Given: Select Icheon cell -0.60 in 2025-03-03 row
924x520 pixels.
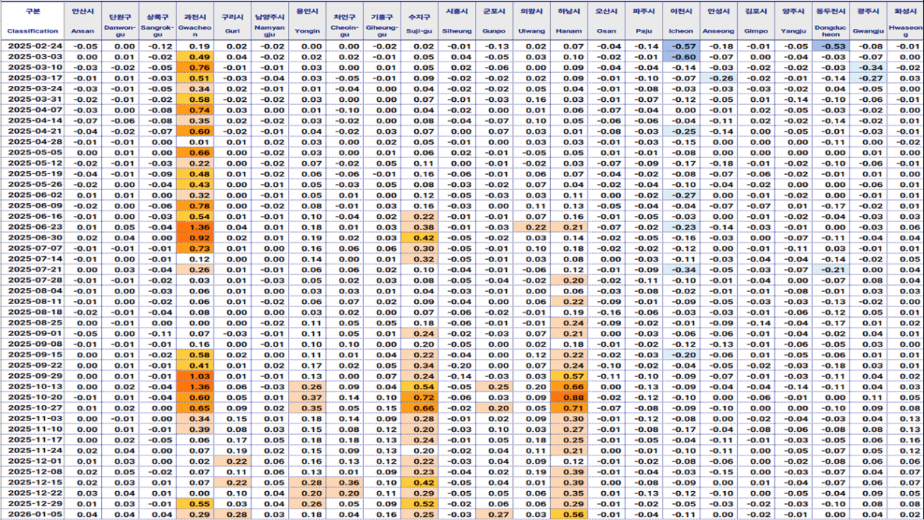Looking at the screenshot, I should pyautogui.click(x=680, y=57).
